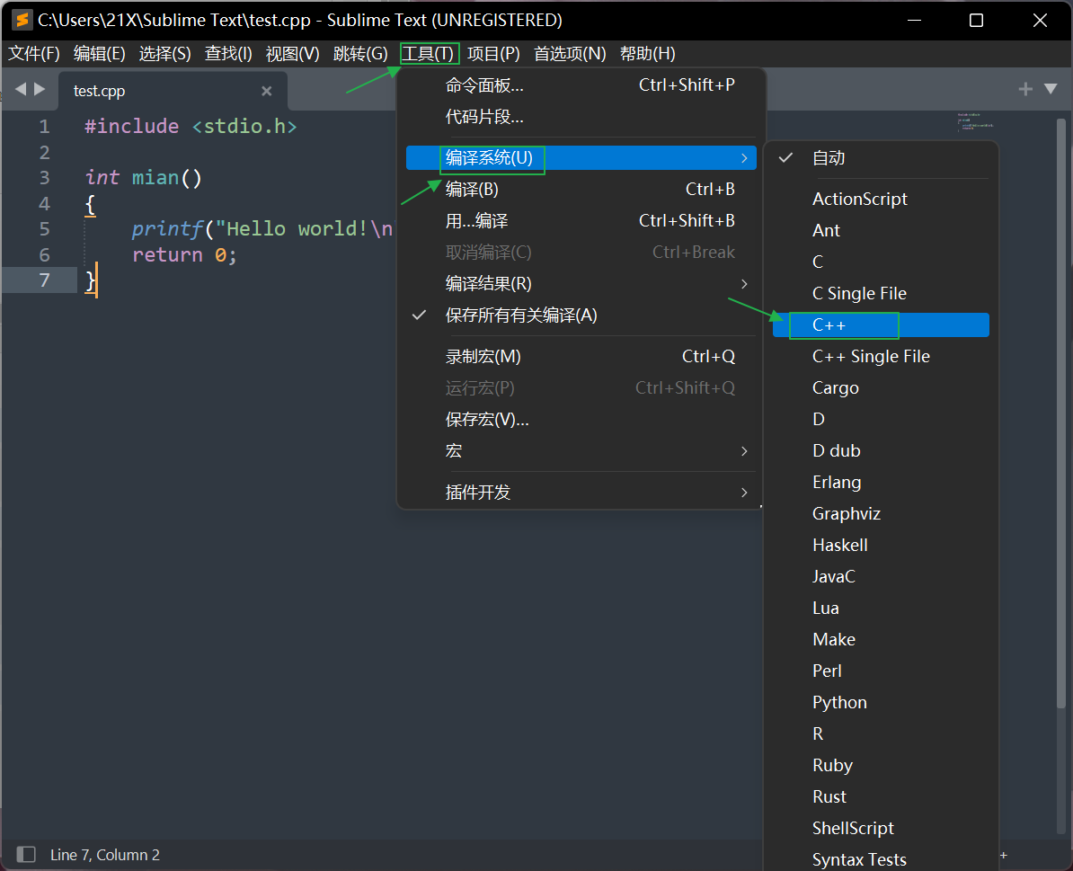Image resolution: width=1073 pixels, height=871 pixels.
Task: Open the 帮助(H) menu
Action: (647, 53)
